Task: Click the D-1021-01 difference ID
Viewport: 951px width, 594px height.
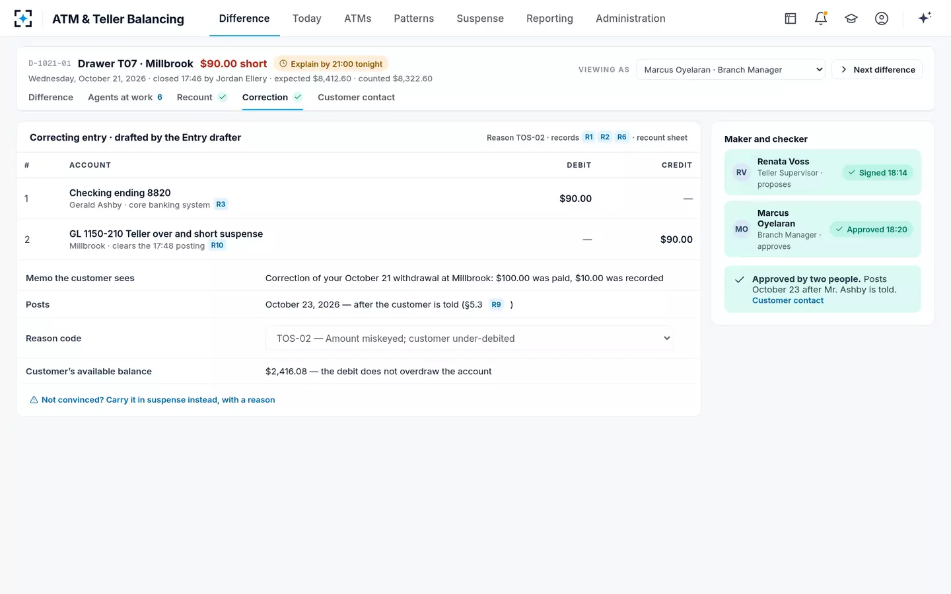Action: point(50,63)
